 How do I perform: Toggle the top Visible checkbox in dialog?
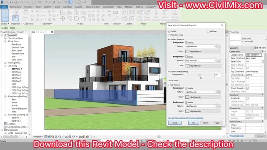[x=169, y=31]
